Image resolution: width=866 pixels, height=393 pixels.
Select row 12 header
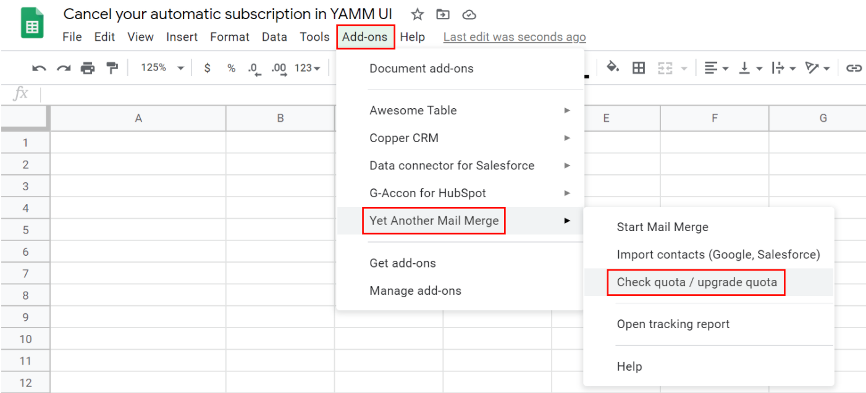tap(25, 382)
